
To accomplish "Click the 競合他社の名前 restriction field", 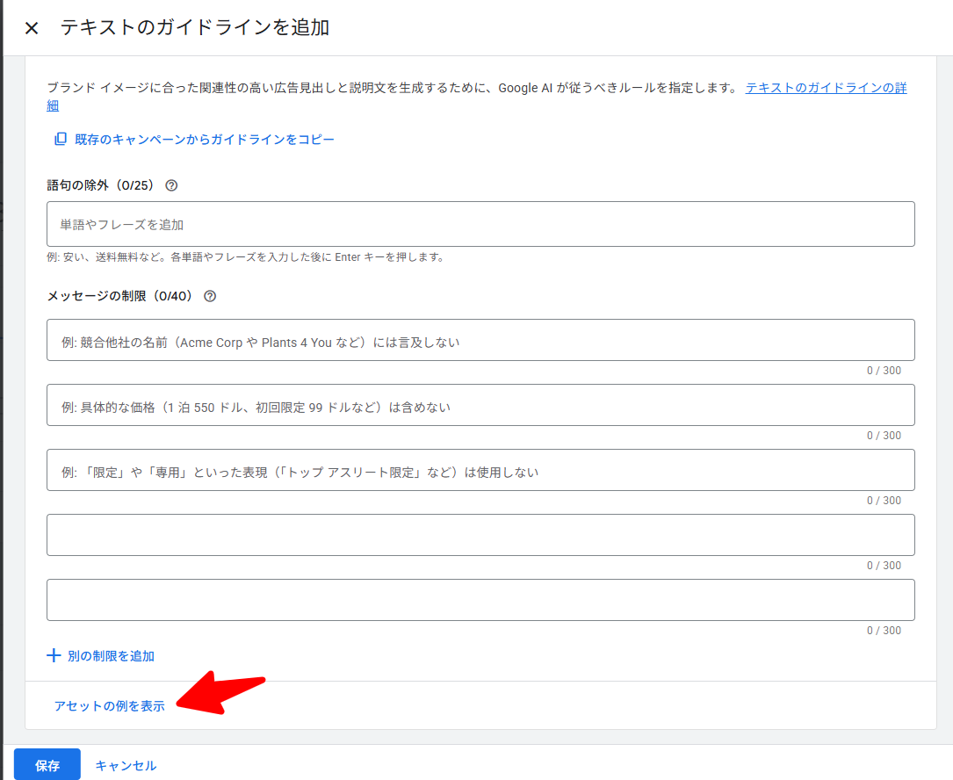I will (x=480, y=340).
